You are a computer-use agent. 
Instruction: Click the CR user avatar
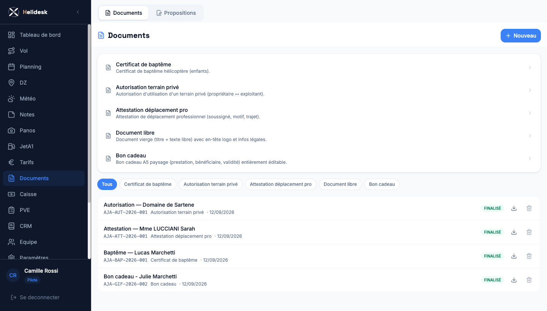tap(13, 275)
